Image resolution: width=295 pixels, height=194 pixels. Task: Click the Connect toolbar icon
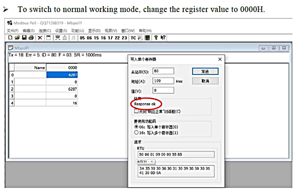[58, 38]
